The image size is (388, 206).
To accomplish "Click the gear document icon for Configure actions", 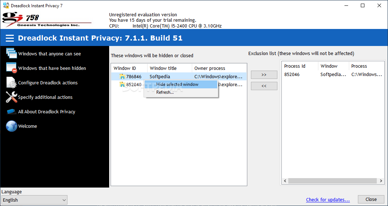I will click(11, 83).
